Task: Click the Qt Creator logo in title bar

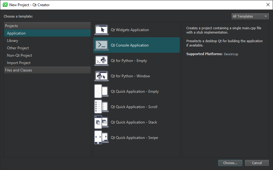Action: point(5,5)
